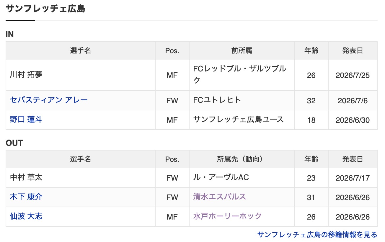Click the IN table 年齢 header

(311, 51)
